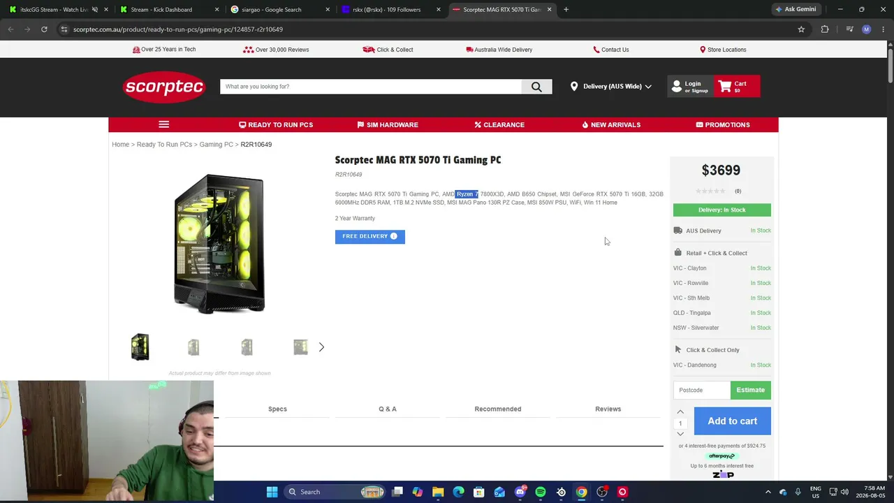Open the Clearance menu
Image resolution: width=894 pixels, height=503 pixels.
pyautogui.click(x=499, y=124)
